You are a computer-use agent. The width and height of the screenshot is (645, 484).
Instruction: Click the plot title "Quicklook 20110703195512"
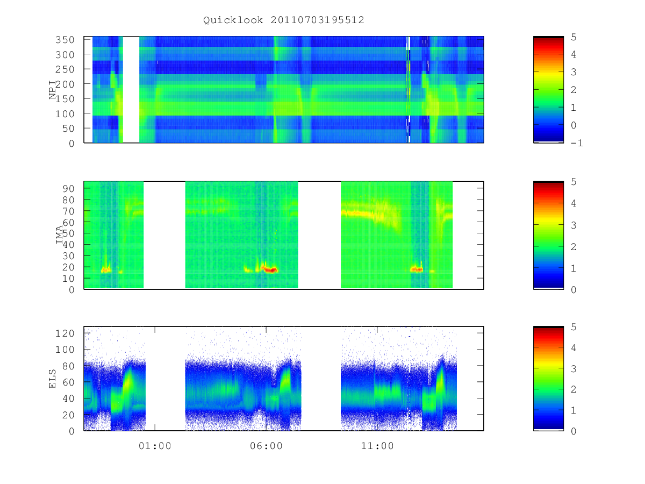[284, 20]
